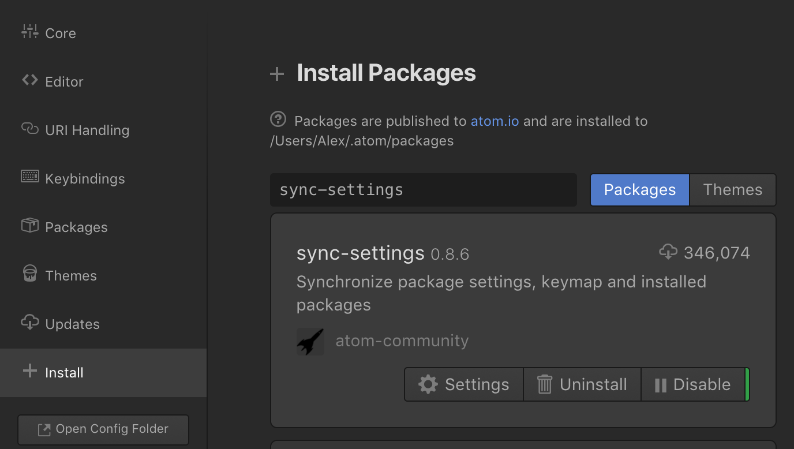Click the atom-community rocket avatar
Image resolution: width=794 pixels, height=449 pixels.
310,342
